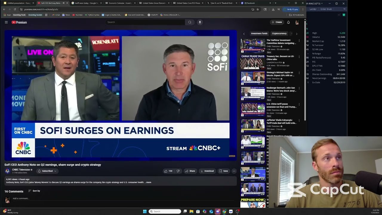This screenshot has height=215, width=382.
Task: Open the All Bookmarks folder
Action: (297, 15)
